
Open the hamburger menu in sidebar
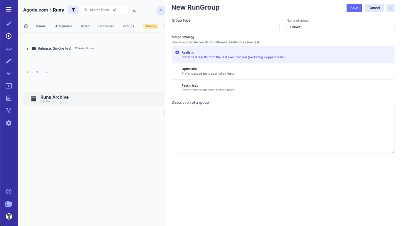pyautogui.click(x=9, y=9)
